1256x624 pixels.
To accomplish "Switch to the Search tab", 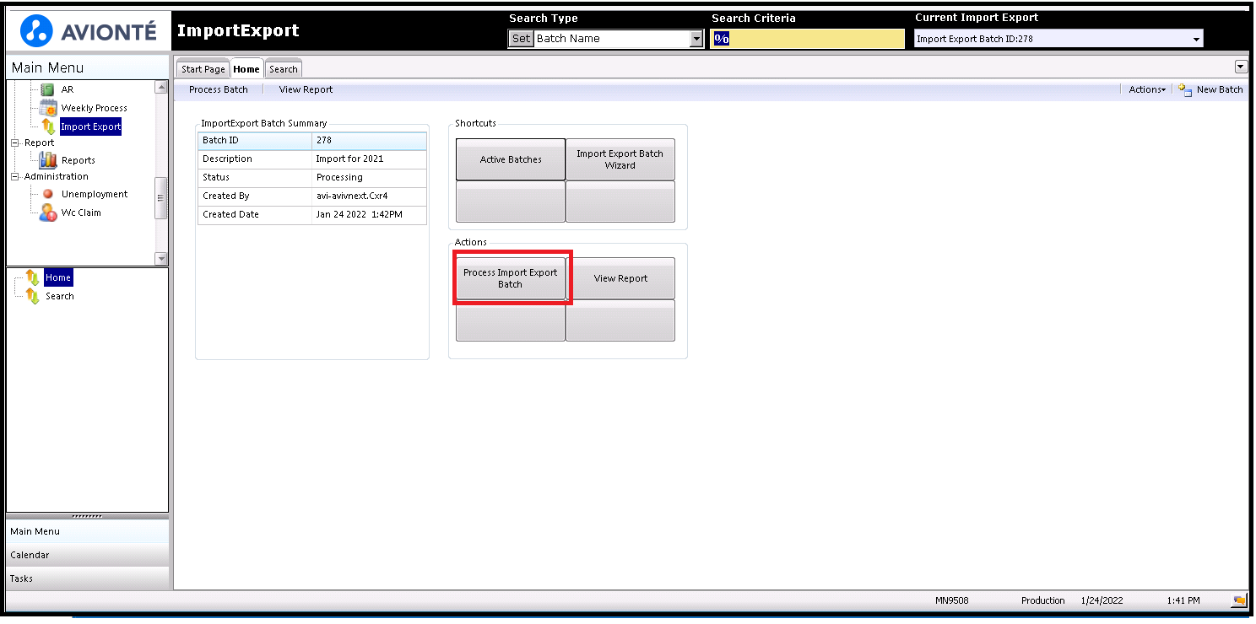I will [284, 69].
